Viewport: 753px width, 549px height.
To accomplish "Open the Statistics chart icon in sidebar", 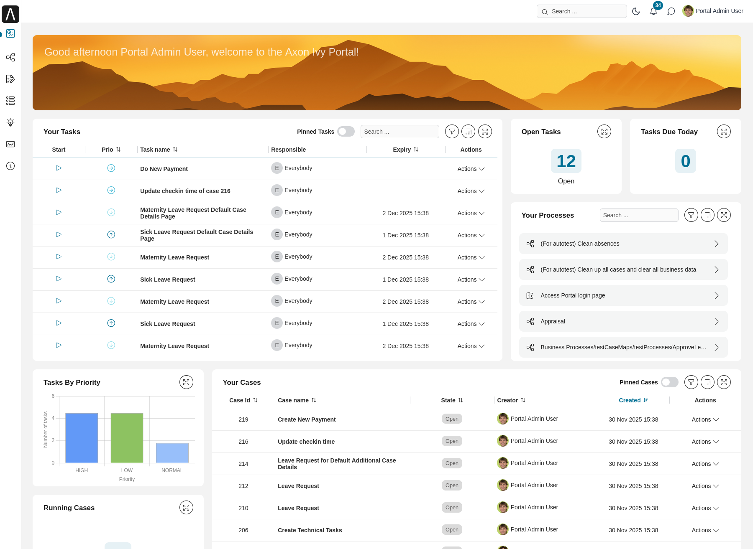I will (10, 144).
